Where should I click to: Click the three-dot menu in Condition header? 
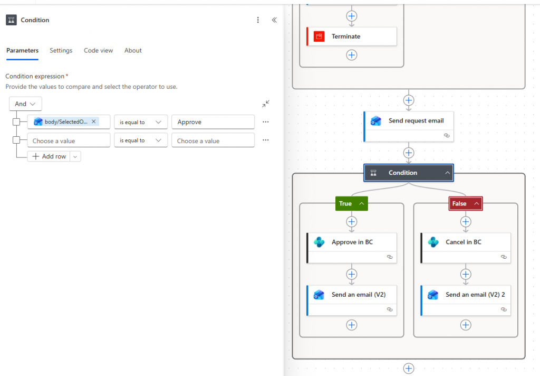coord(258,20)
